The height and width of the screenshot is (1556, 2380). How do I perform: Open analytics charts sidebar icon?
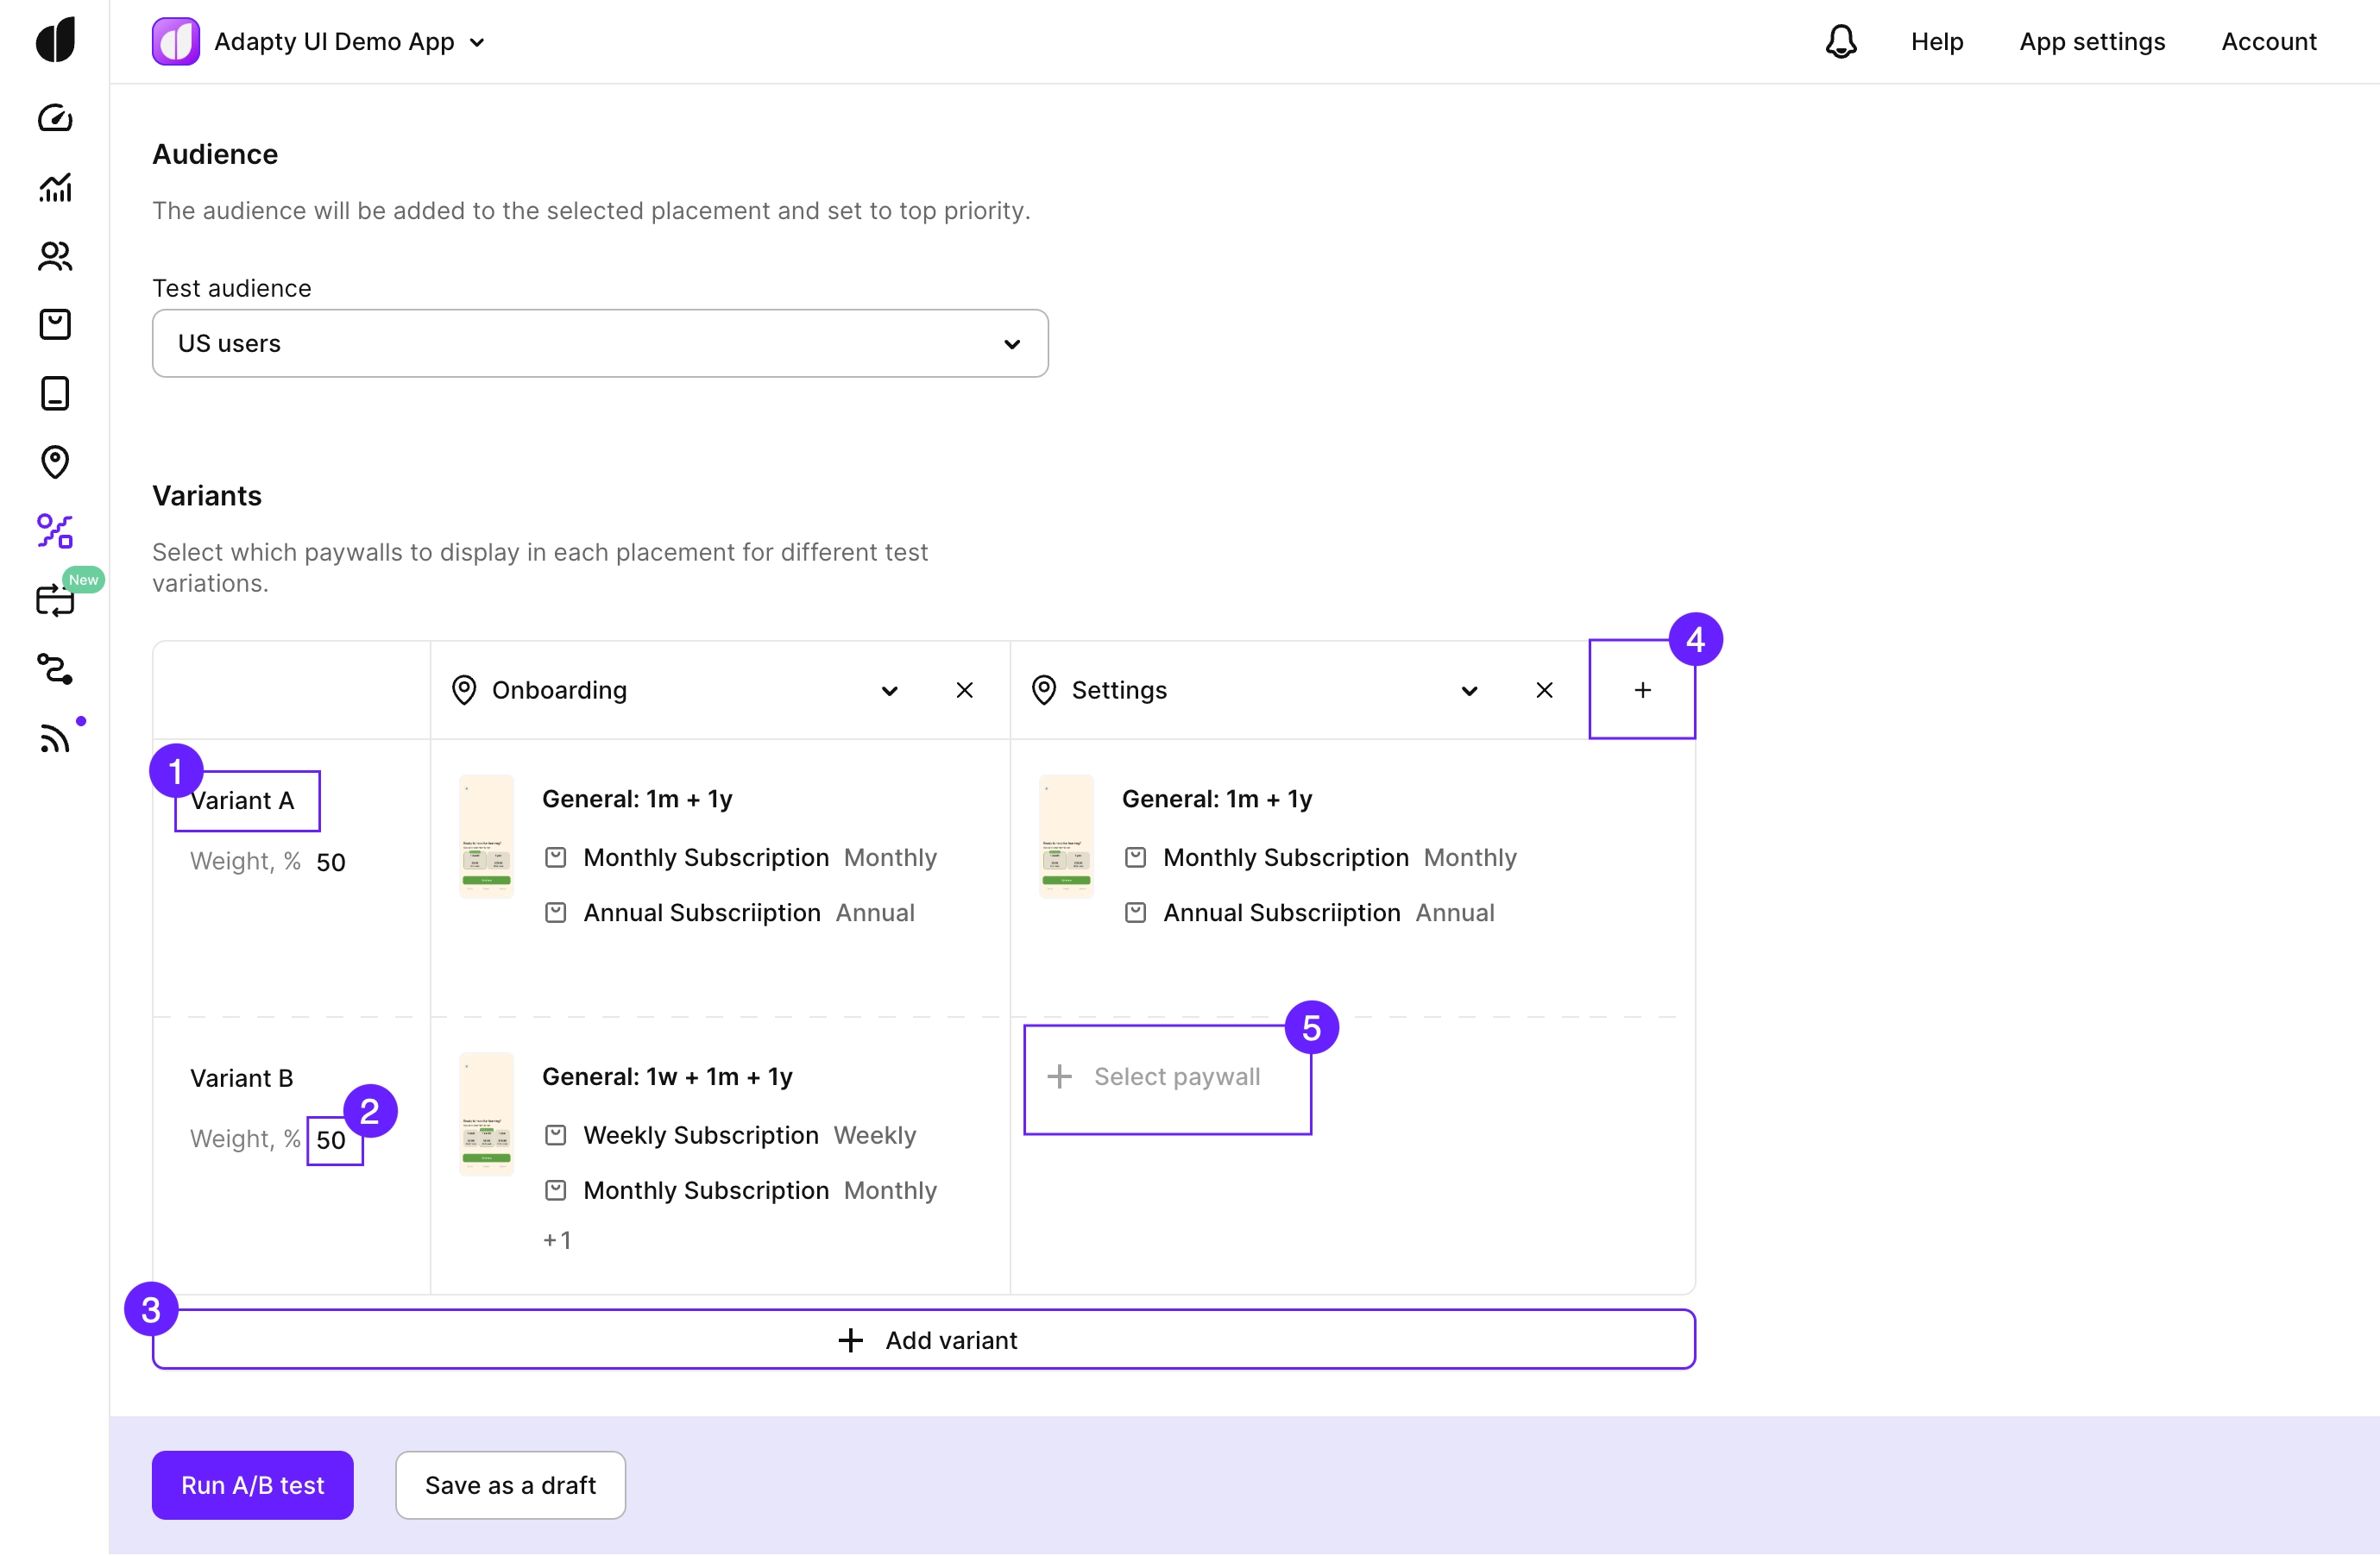pyautogui.click(x=55, y=187)
